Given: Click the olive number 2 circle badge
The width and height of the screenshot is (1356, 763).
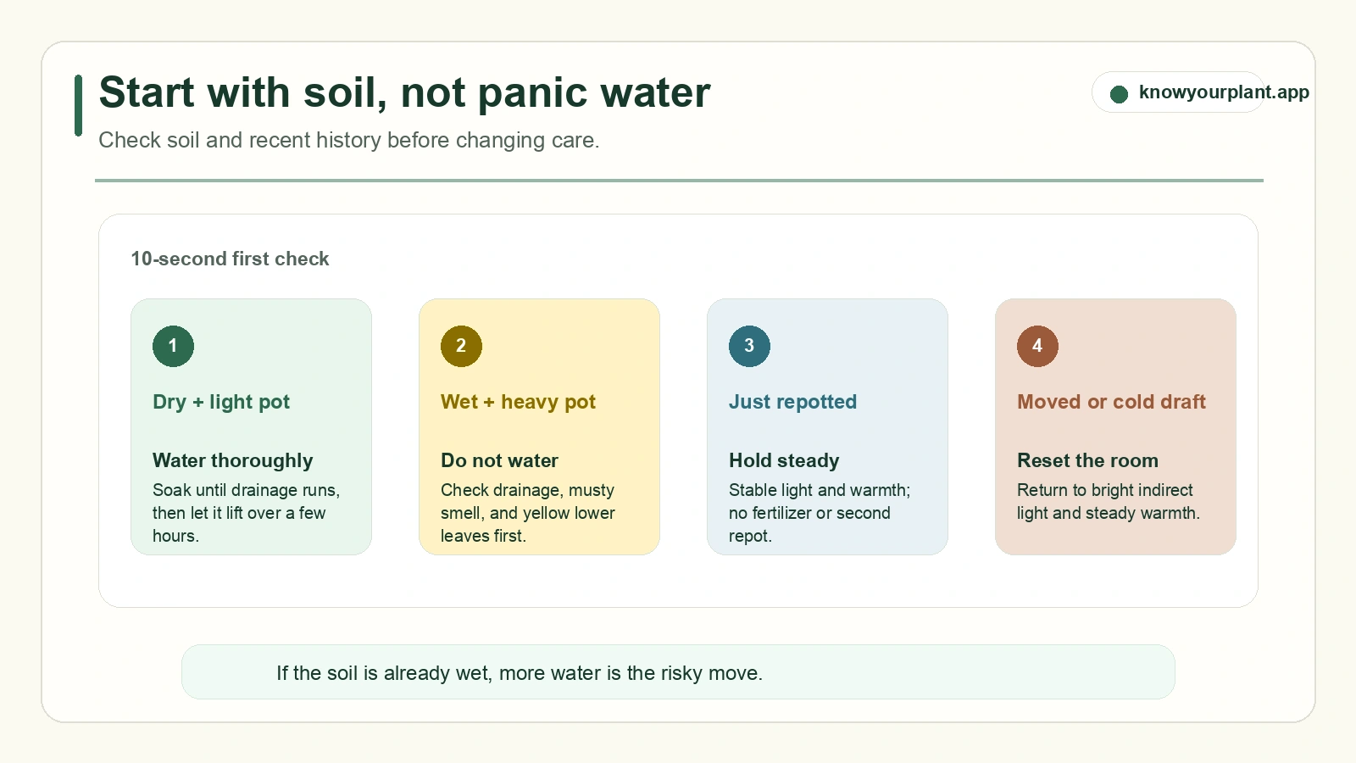Looking at the screenshot, I should [461, 346].
